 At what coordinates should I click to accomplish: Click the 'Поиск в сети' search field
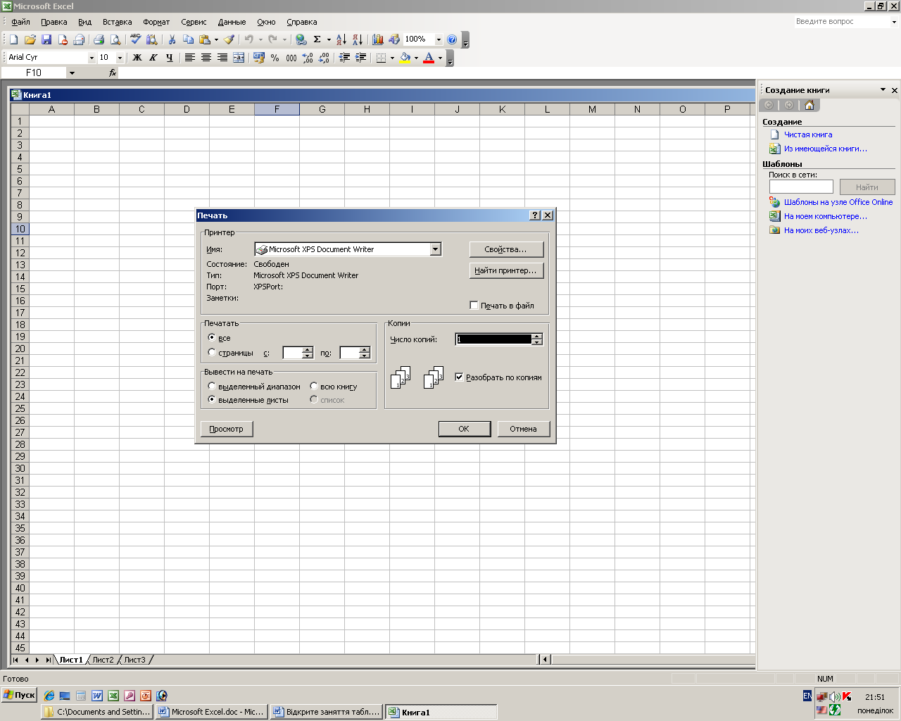click(801, 187)
